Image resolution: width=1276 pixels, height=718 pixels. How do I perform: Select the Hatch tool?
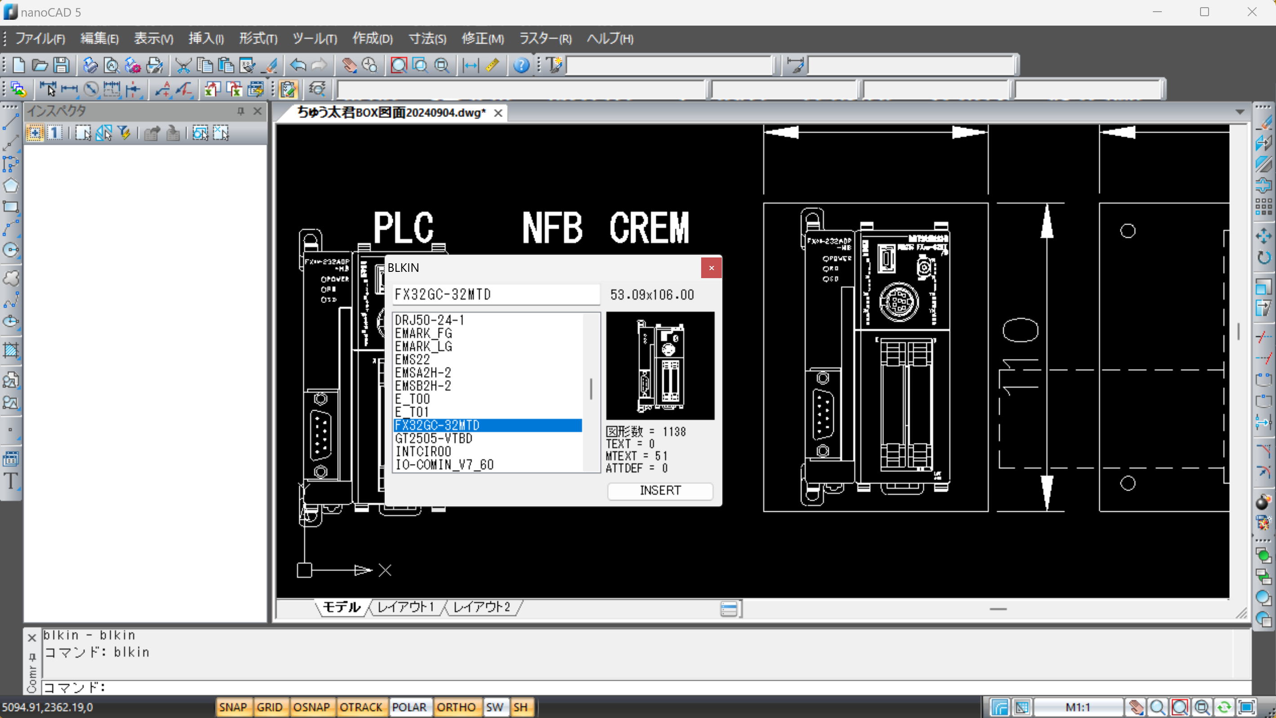(10, 350)
